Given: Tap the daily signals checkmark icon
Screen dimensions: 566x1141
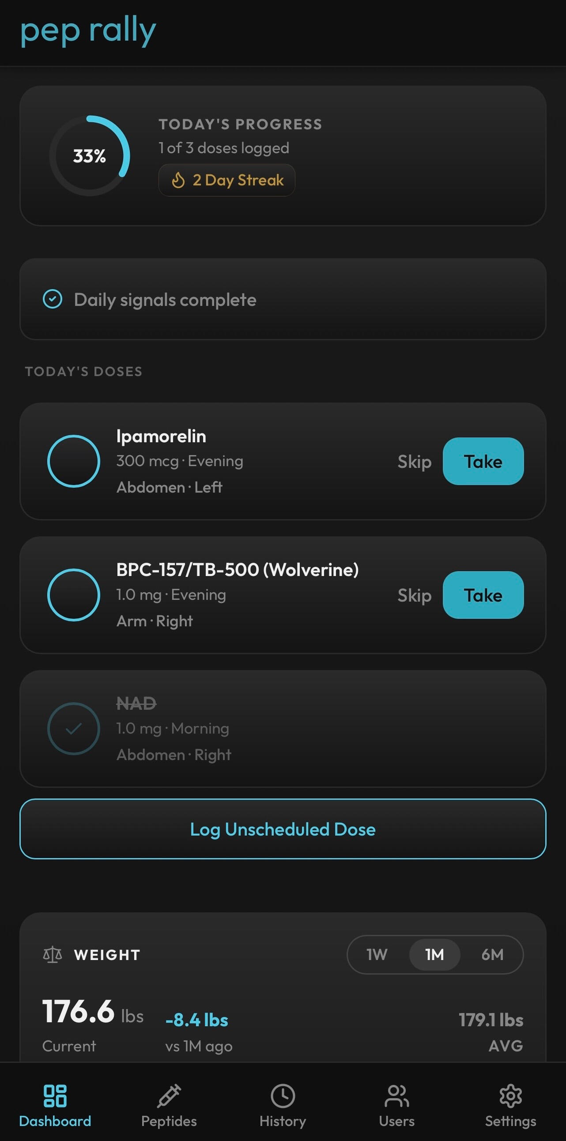Looking at the screenshot, I should pos(52,299).
